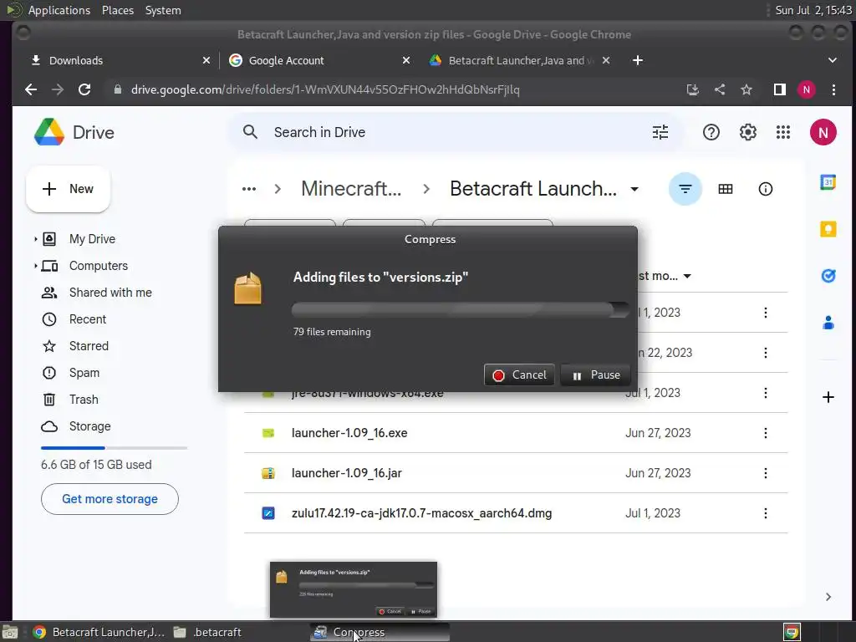856x642 pixels.
Task: Open more actions for zulu17 dmg file
Action: (766, 513)
